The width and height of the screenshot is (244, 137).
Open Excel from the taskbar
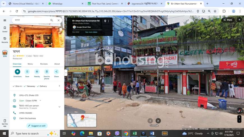click(x=135, y=133)
